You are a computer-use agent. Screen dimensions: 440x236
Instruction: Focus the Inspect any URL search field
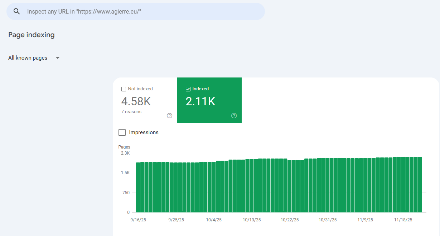click(x=143, y=11)
